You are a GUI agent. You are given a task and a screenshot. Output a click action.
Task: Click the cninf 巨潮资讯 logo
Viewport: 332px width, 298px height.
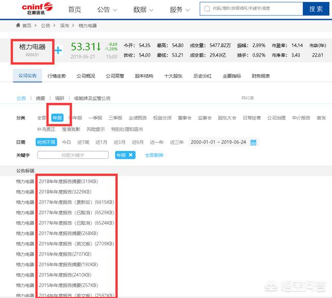tap(37, 8)
